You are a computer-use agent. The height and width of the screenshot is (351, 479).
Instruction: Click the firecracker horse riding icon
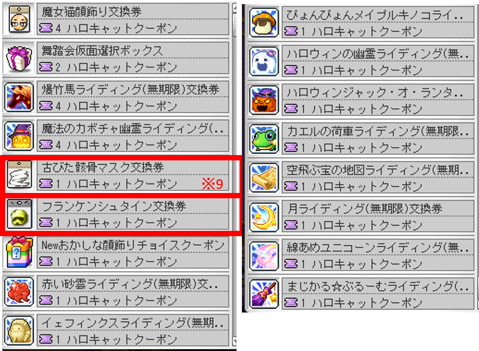pyautogui.click(x=19, y=97)
